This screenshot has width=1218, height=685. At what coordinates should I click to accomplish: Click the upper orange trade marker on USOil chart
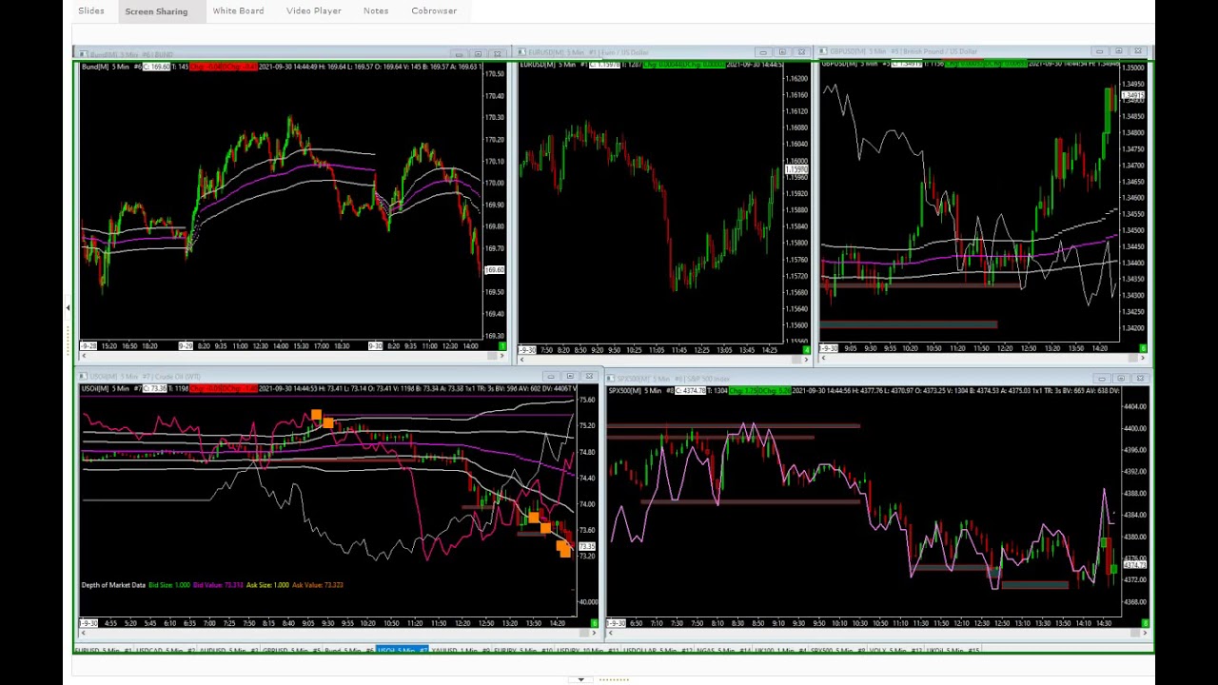[316, 416]
